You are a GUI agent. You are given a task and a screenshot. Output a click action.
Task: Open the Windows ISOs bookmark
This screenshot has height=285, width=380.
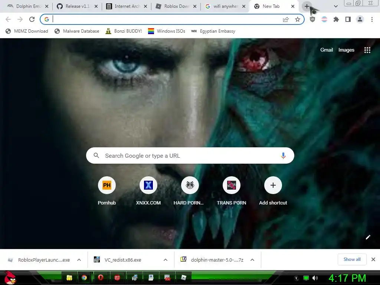(167, 31)
